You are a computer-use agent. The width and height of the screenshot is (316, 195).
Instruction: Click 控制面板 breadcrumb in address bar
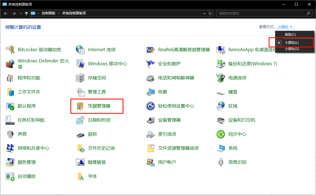(x=49, y=13)
